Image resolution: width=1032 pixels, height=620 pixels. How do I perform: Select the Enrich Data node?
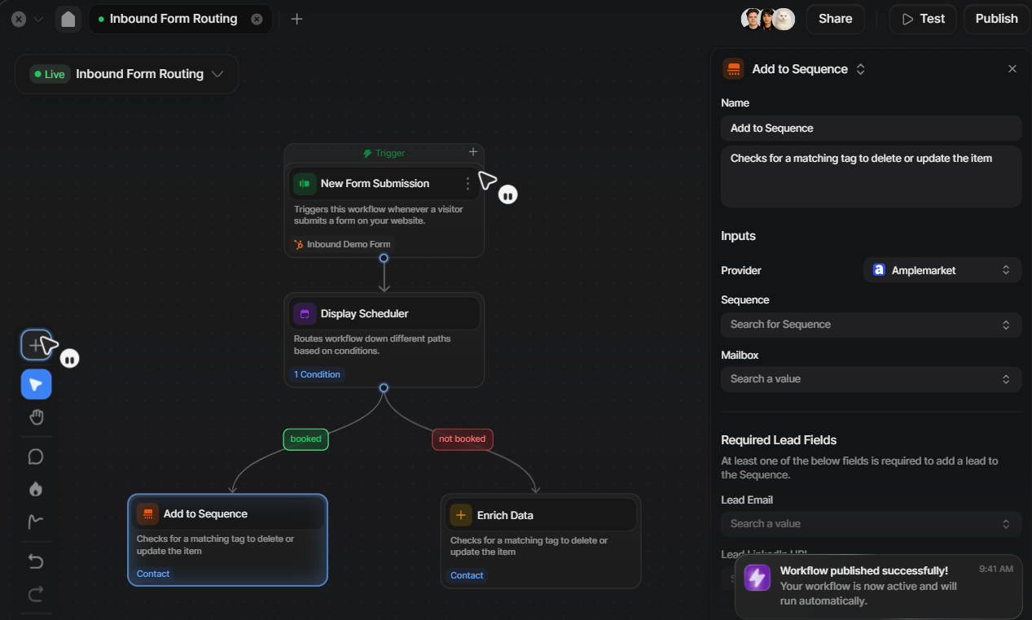click(x=541, y=541)
